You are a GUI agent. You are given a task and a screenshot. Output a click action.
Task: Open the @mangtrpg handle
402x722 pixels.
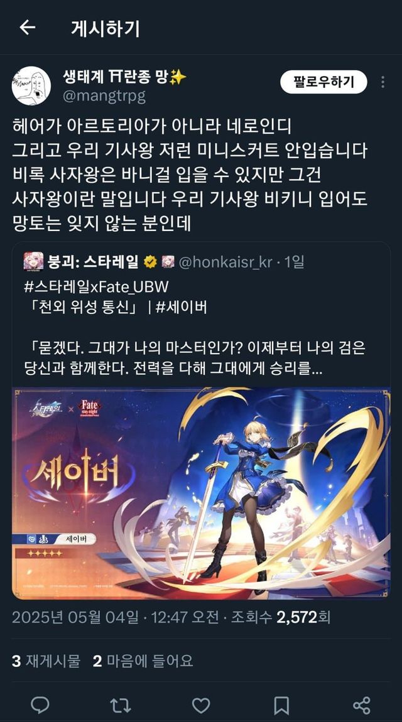click(104, 96)
